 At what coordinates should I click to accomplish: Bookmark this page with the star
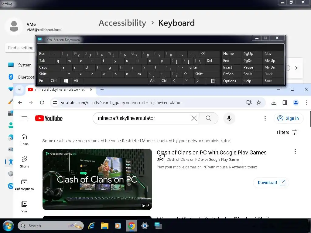click(x=259, y=103)
